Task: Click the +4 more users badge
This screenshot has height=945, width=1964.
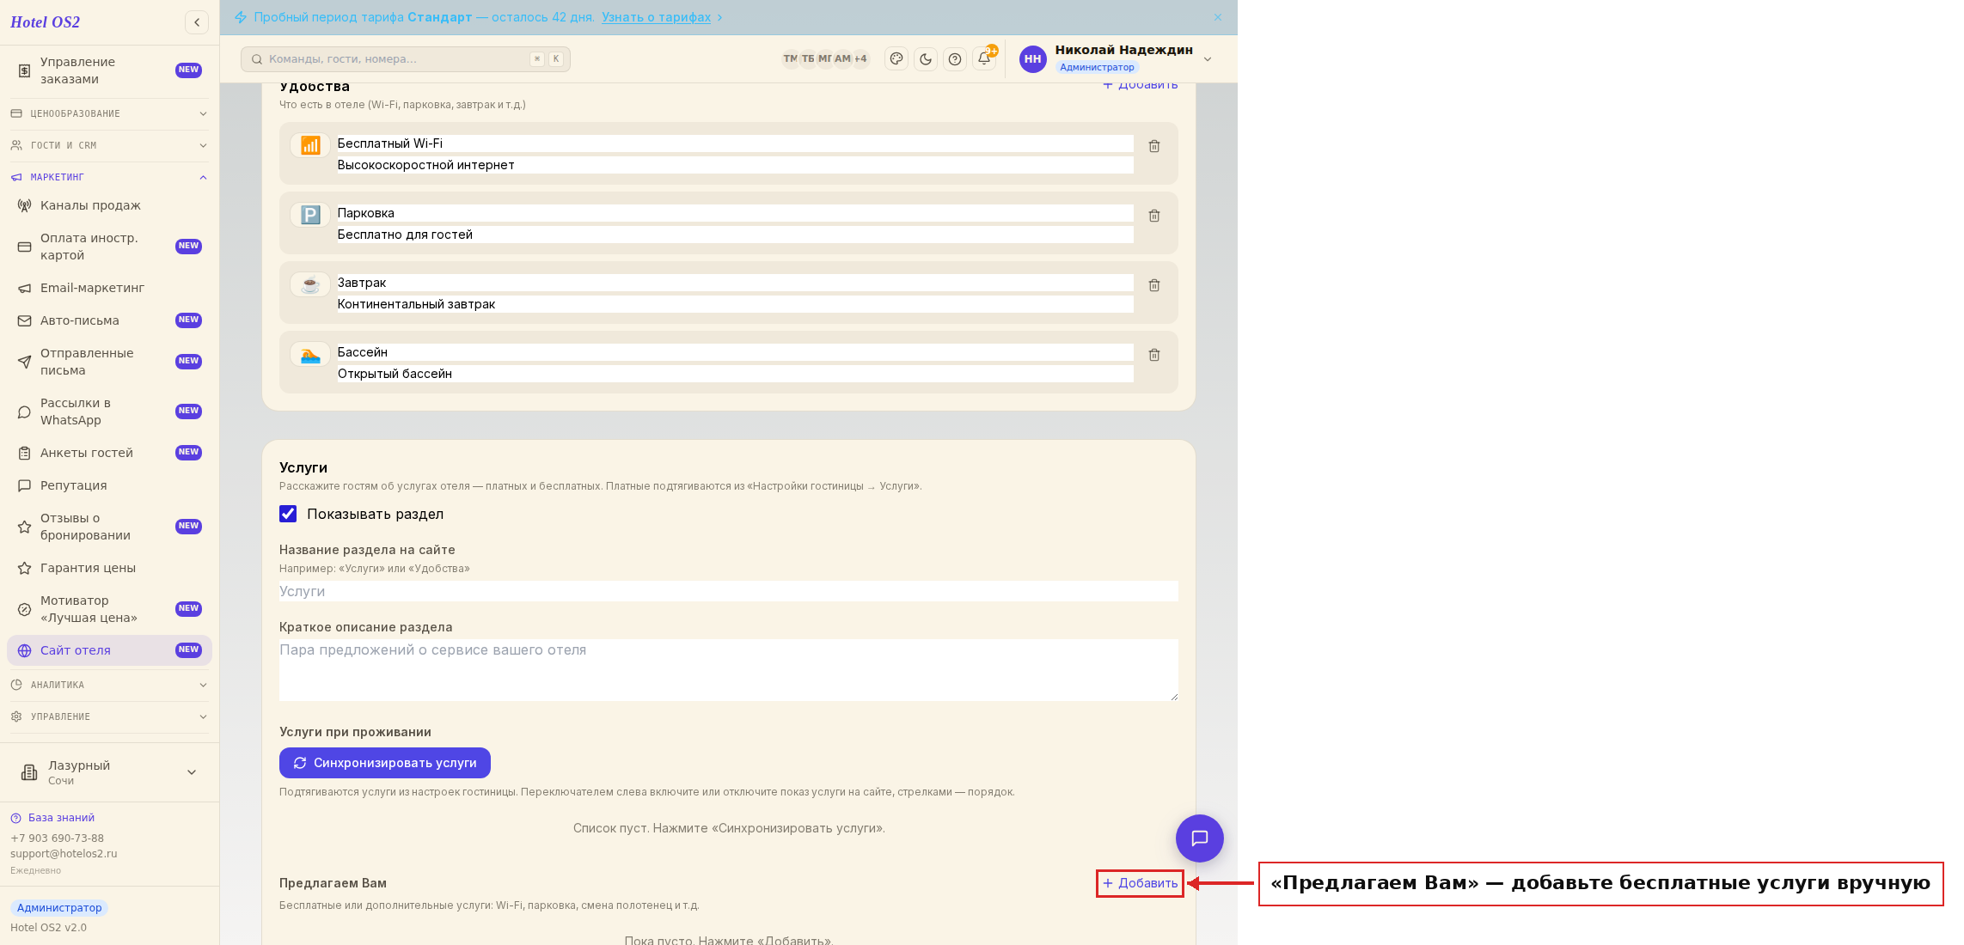Action: coord(860,59)
